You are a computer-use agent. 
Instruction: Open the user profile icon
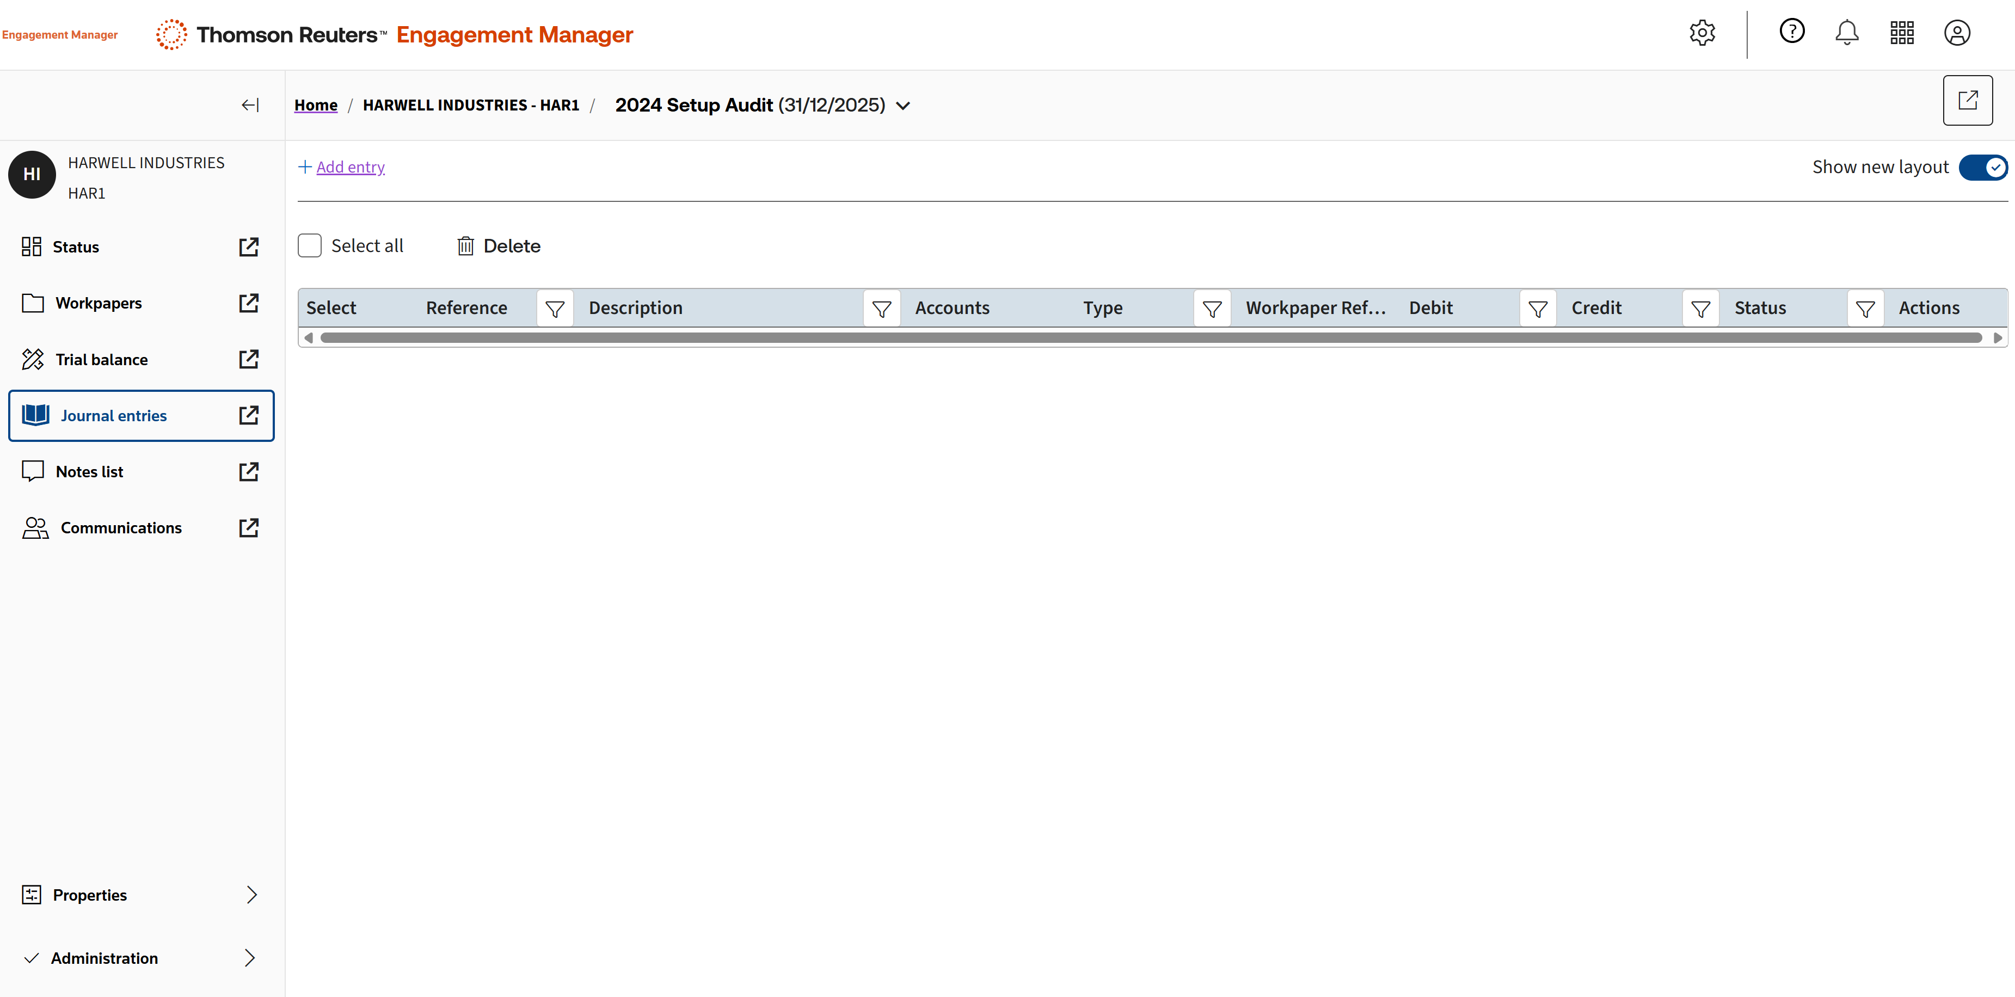pos(1956,33)
